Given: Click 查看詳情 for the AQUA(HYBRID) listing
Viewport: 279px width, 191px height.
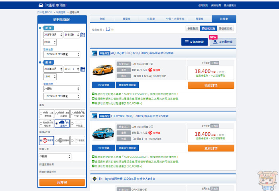Looking at the screenshot, I should click(x=211, y=85).
